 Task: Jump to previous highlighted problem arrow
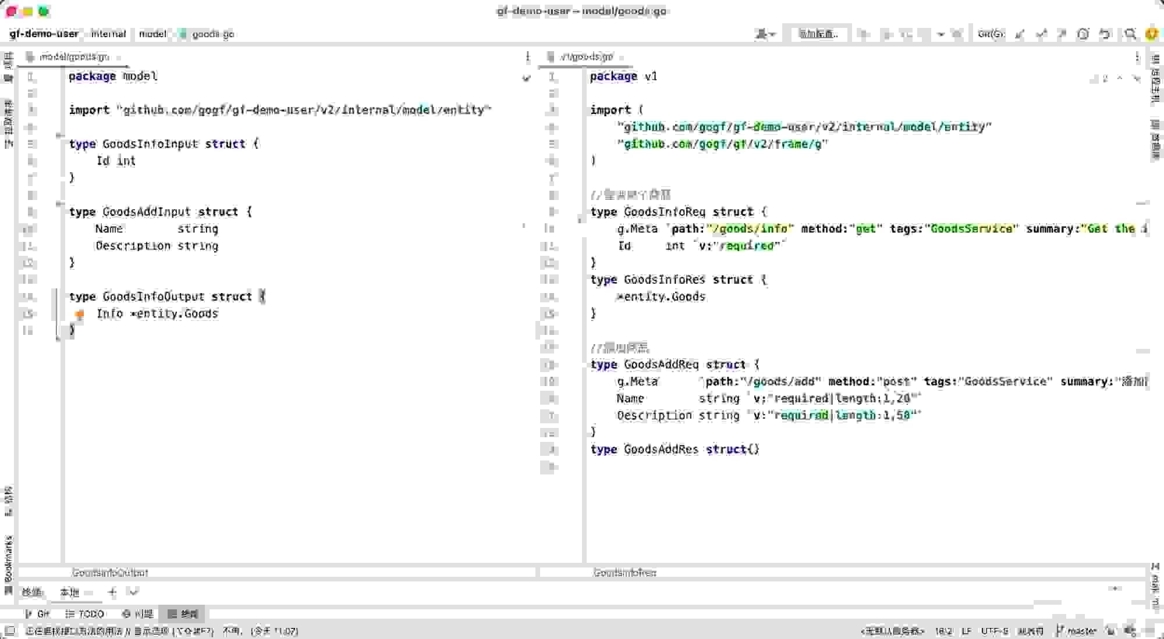(1120, 78)
